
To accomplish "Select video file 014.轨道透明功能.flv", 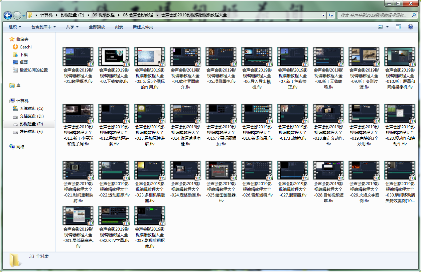I will pyautogui.click(x=185, y=125).
